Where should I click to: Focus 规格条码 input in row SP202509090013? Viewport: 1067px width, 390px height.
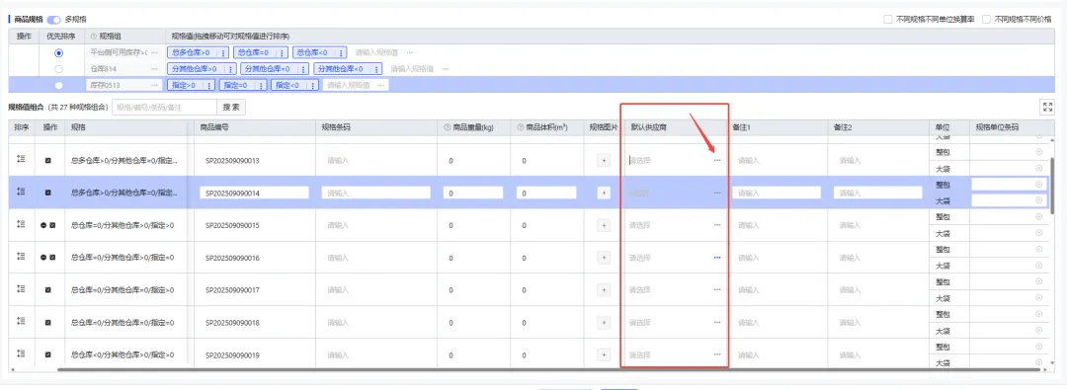tap(376, 161)
